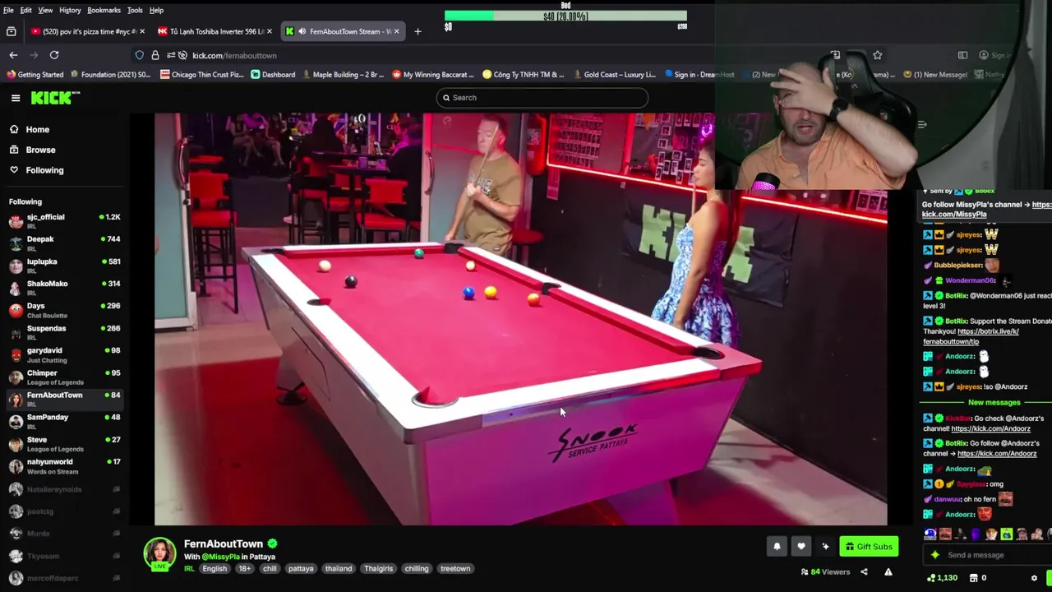Click the English tag
The image size is (1052, 592).
(x=215, y=569)
